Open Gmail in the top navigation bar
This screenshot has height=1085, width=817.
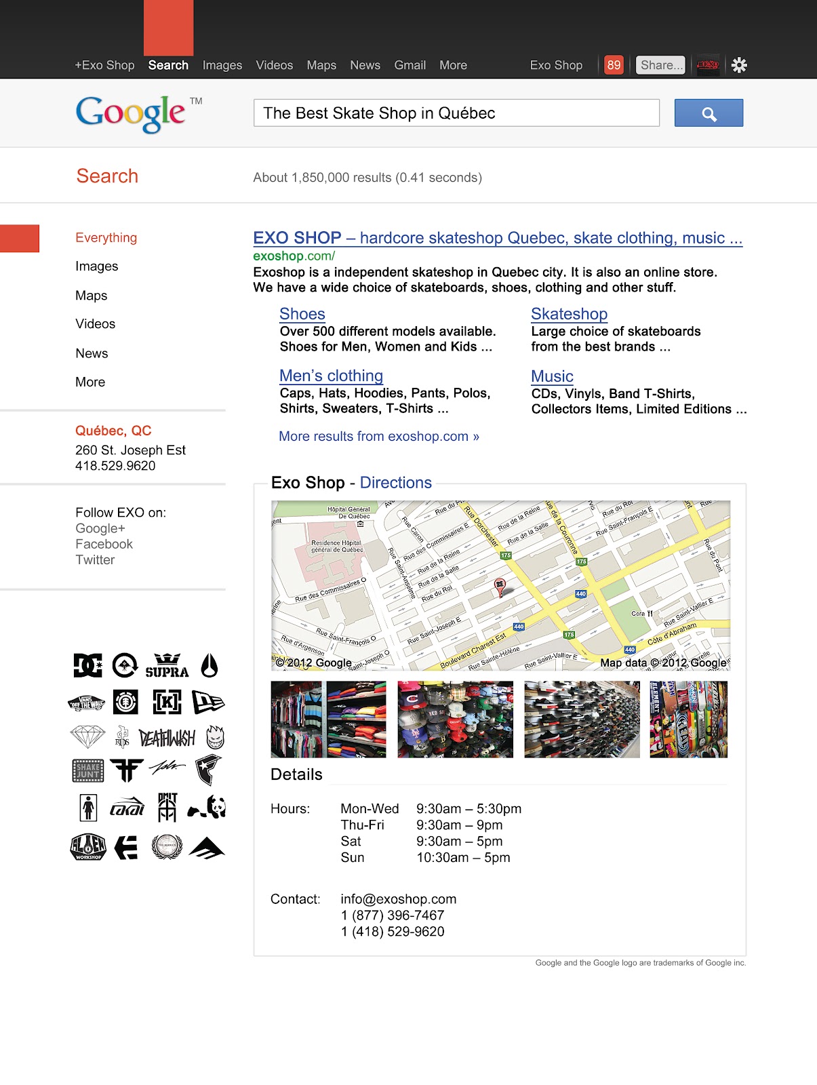click(410, 65)
